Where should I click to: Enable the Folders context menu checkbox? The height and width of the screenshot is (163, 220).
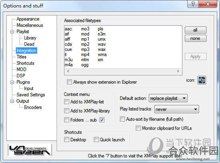(66, 120)
